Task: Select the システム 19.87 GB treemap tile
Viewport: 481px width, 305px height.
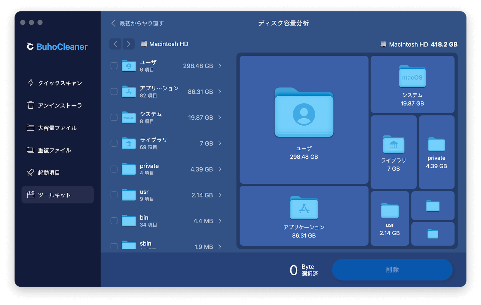Action: (x=412, y=84)
